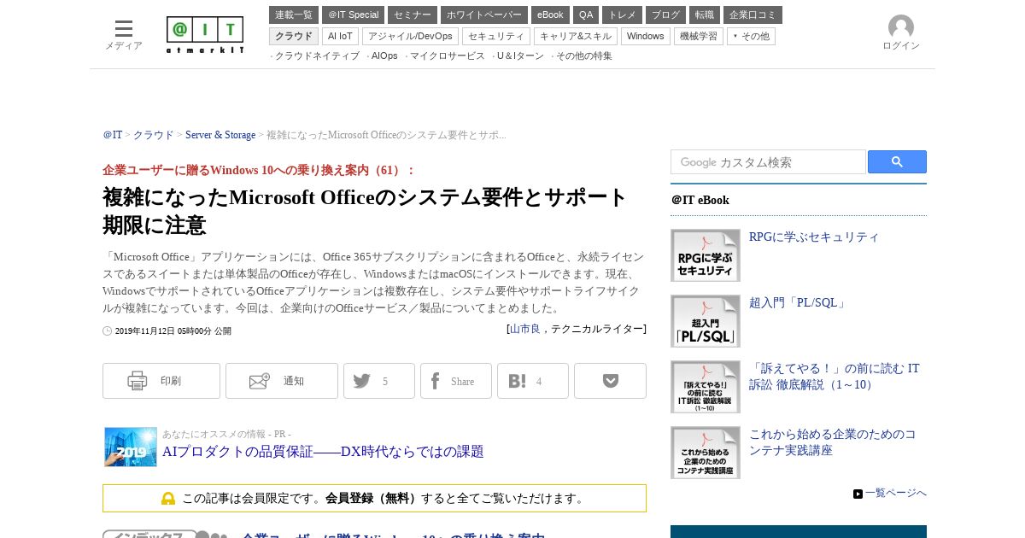Open AIプロダクトの品質保証 PR link
This screenshot has height=538, width=1025.
pos(323,452)
